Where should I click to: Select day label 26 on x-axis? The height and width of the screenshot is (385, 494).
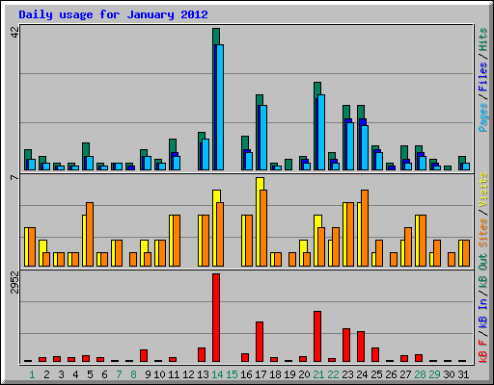tap(391, 374)
